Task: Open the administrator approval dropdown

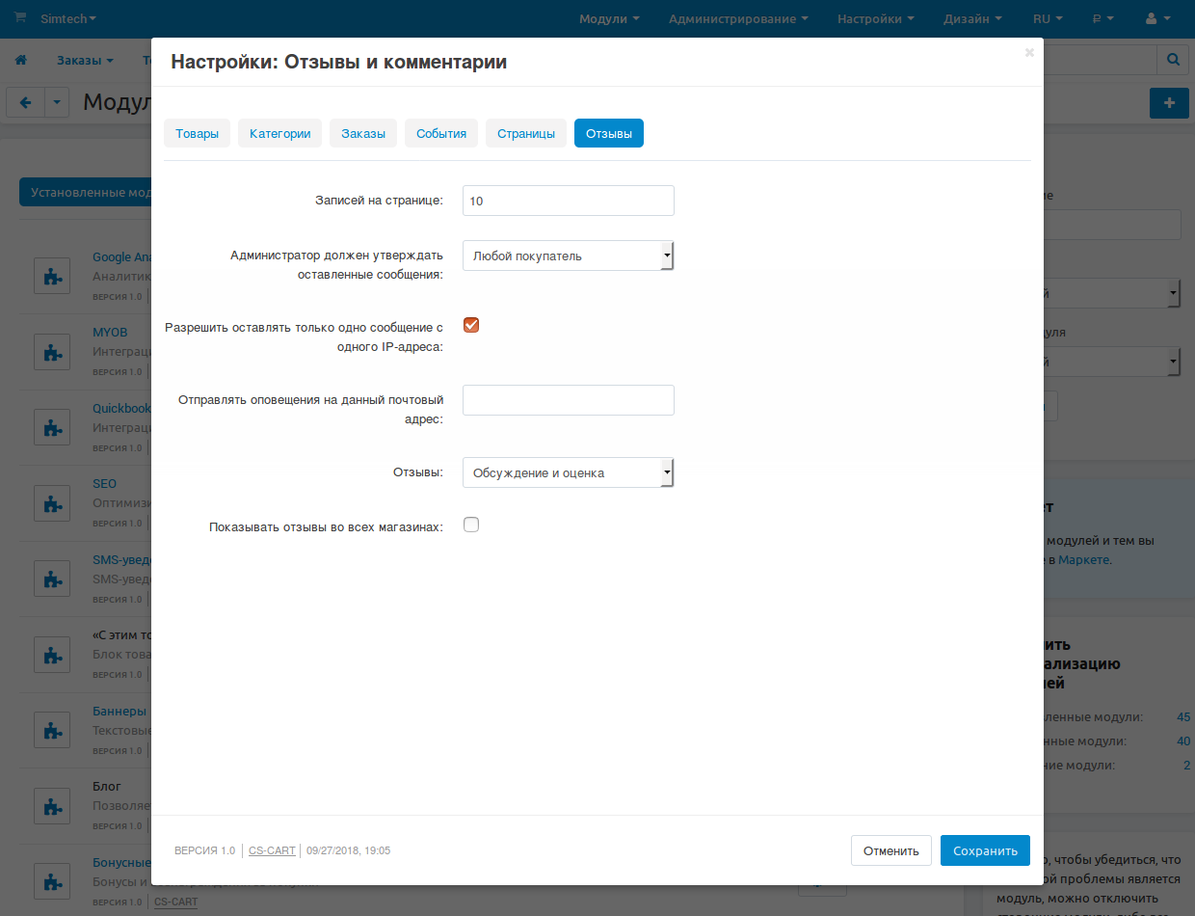Action: [568, 256]
